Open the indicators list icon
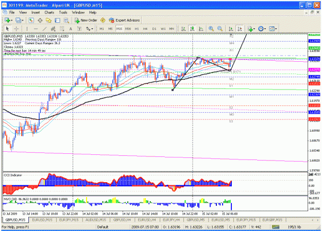 coord(250,29)
